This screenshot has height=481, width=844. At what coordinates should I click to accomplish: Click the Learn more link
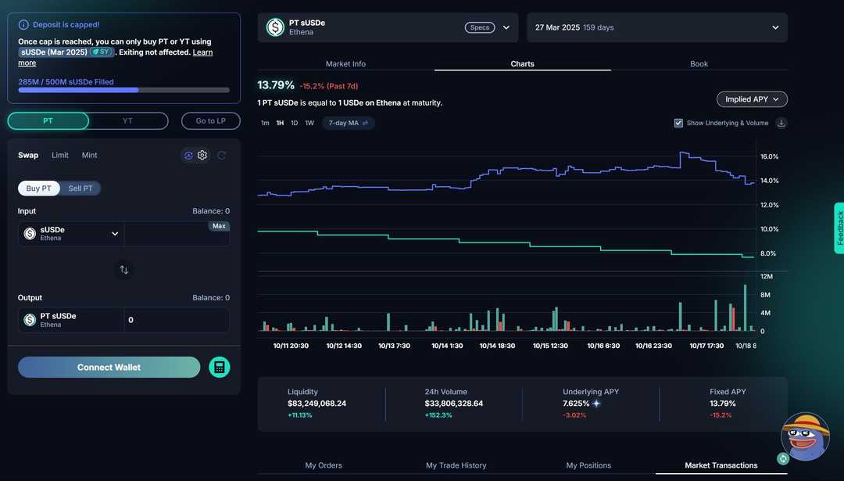[x=202, y=52]
